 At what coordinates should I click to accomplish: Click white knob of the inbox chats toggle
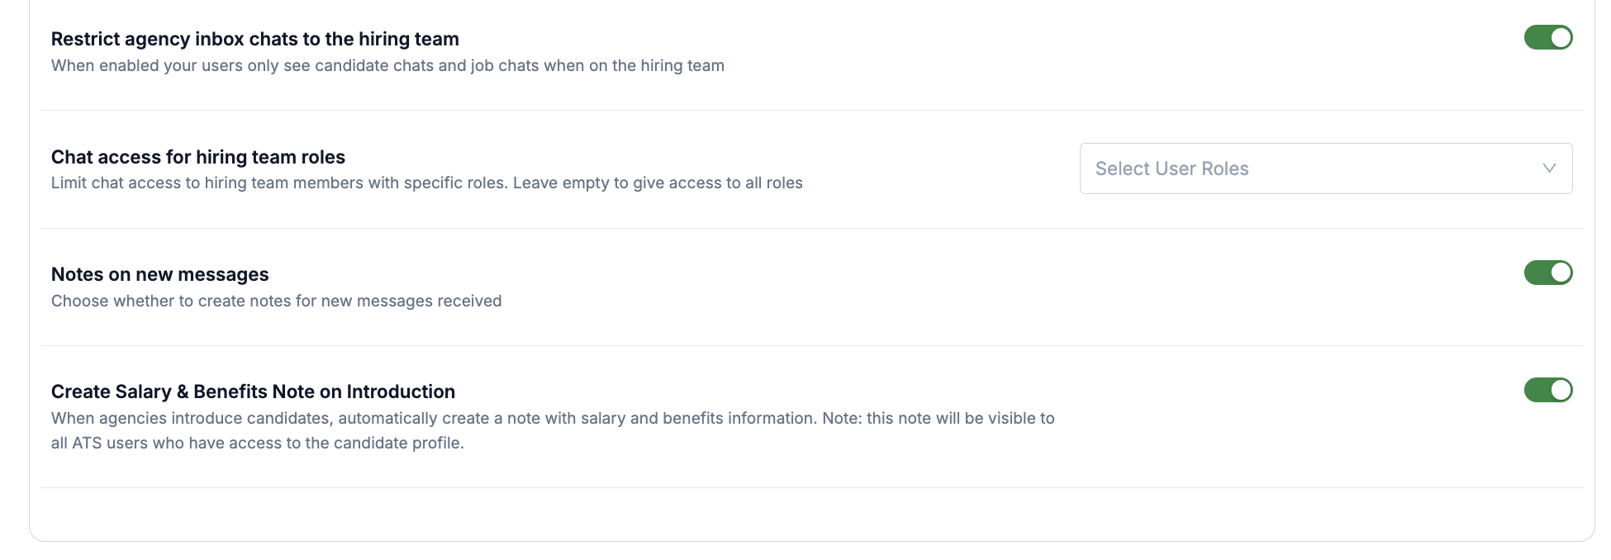[1560, 38]
